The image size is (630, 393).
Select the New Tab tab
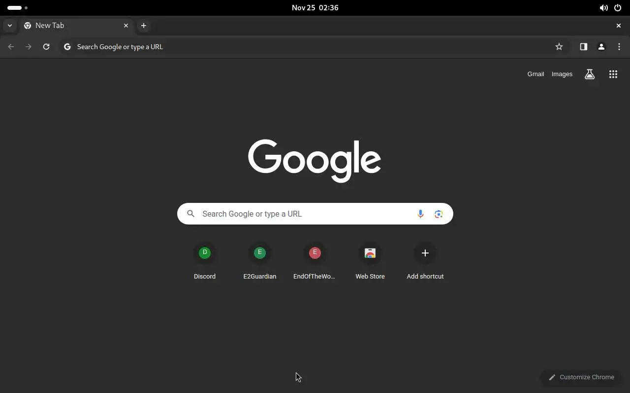point(76,26)
